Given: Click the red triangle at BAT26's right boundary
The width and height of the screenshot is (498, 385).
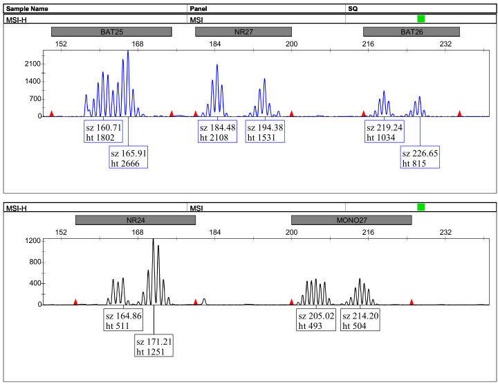Looking at the screenshot, I should 459,113.
